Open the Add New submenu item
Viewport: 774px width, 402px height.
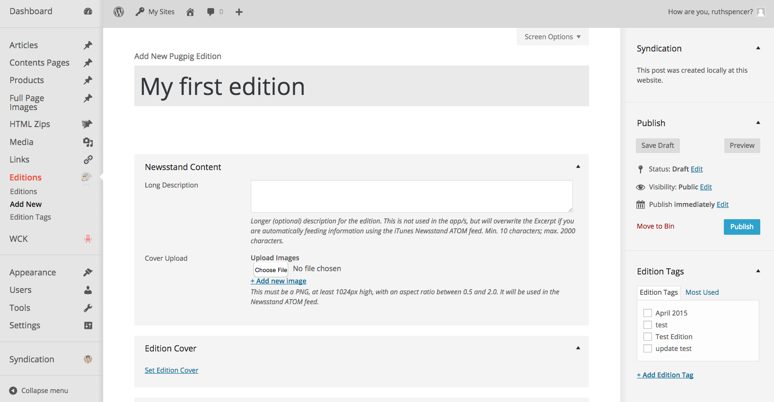pos(26,204)
